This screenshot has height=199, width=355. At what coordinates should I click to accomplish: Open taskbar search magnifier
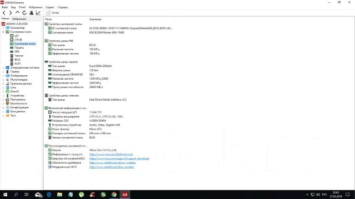tap(16, 195)
